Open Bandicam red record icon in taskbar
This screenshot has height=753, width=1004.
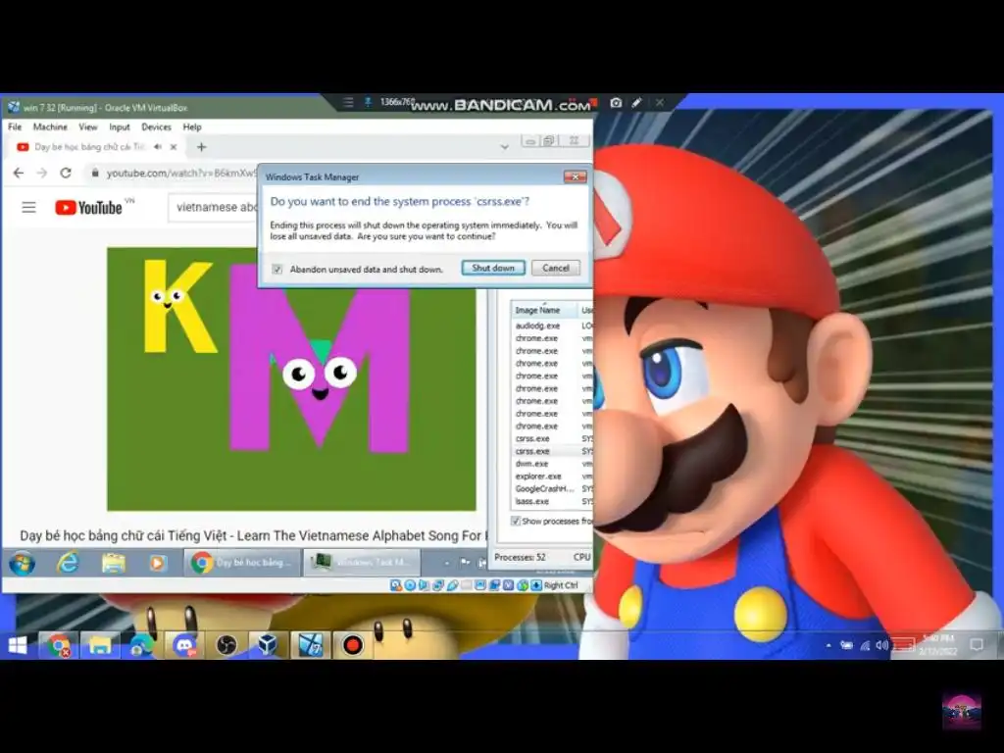(x=352, y=645)
